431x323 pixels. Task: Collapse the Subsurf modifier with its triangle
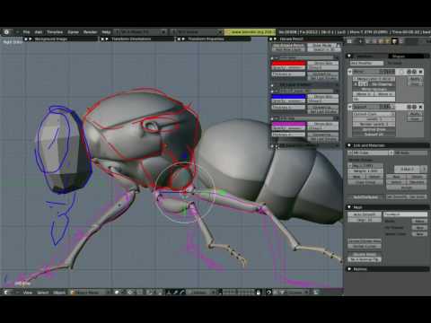[x=350, y=107]
